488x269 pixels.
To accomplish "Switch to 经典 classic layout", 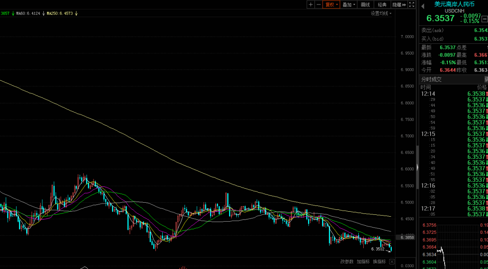I will 382,5.
